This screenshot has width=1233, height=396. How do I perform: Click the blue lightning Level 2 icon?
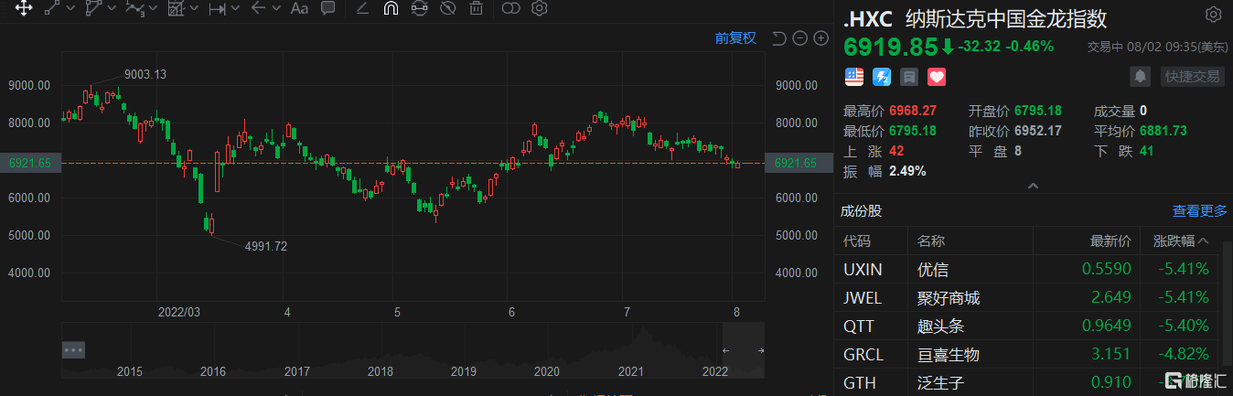click(882, 77)
